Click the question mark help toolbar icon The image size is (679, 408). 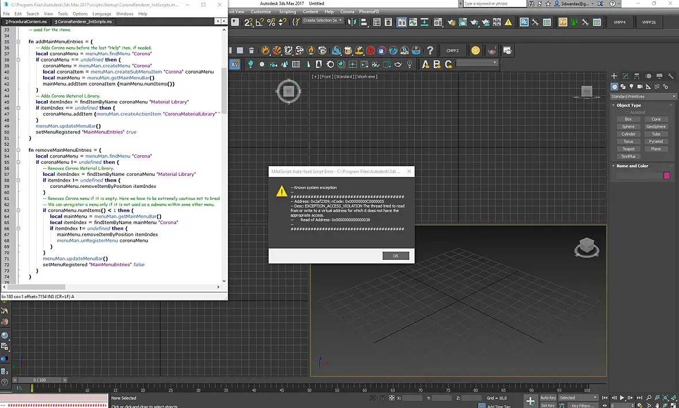(429, 51)
